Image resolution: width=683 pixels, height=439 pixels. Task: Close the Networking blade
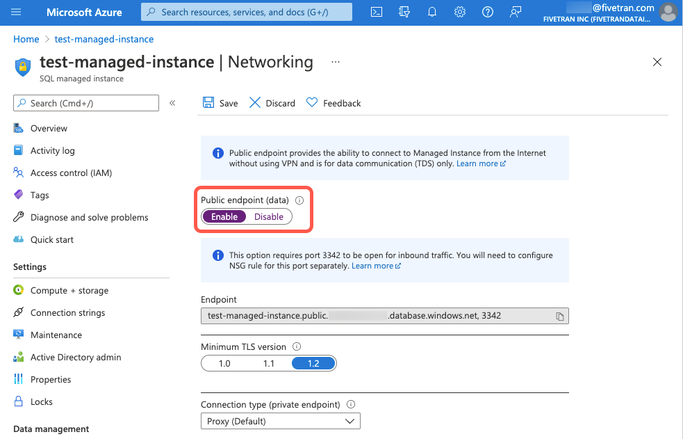point(657,62)
